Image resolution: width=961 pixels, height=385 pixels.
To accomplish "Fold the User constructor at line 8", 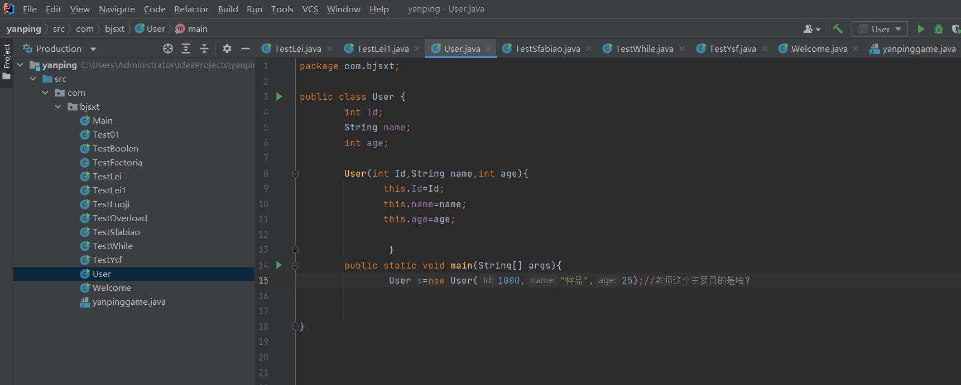I will point(295,174).
